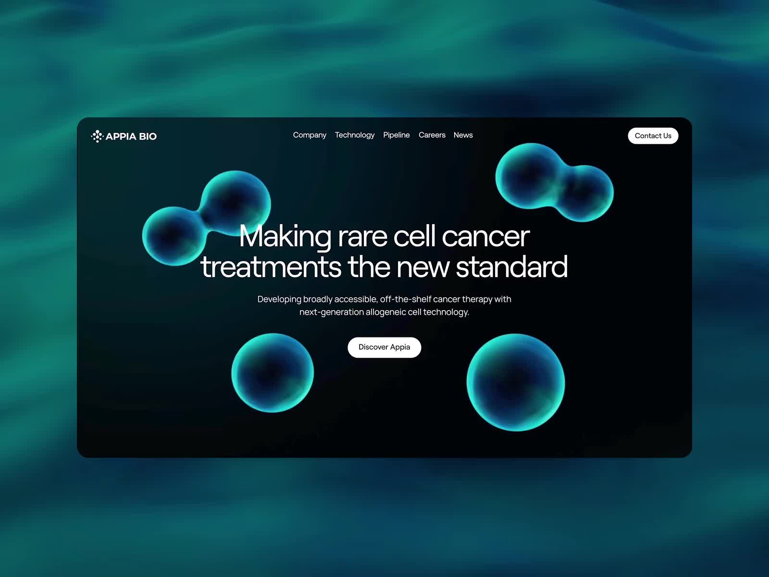Click the 'treatments the new standard' text
Screen dimensions: 769x577
click(x=384, y=267)
